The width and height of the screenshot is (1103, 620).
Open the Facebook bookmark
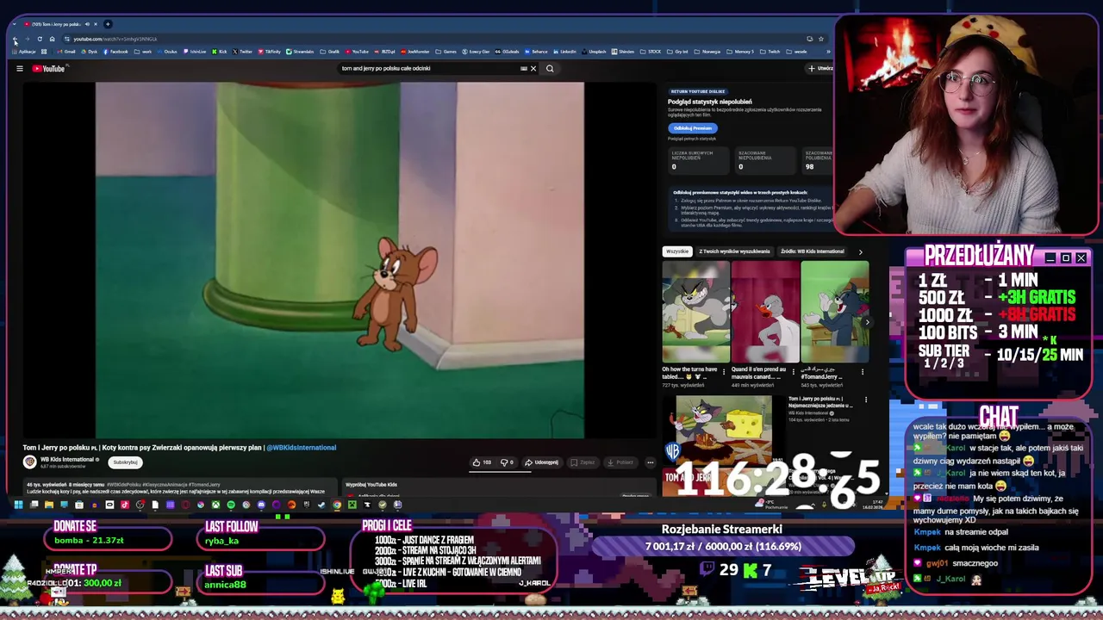point(115,52)
